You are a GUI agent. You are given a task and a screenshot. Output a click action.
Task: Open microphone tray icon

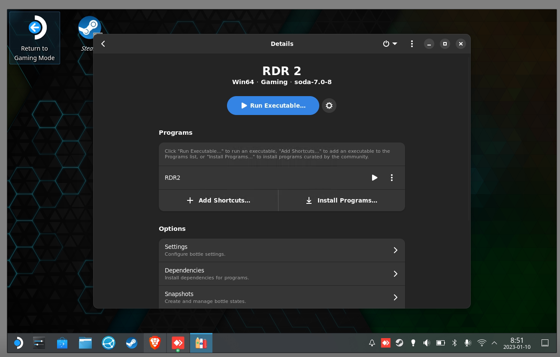(x=468, y=343)
